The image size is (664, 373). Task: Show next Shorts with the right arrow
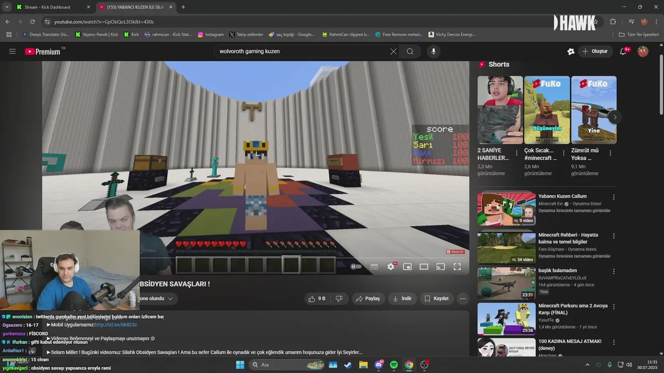point(615,117)
